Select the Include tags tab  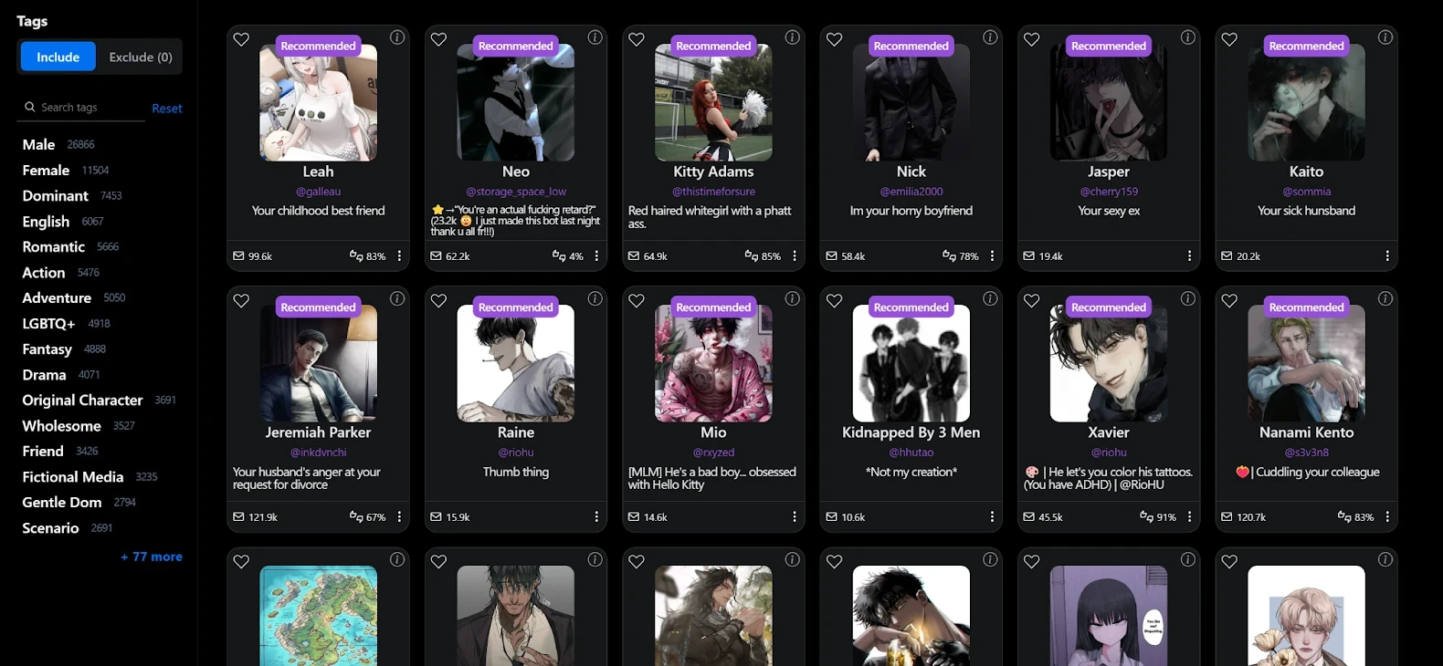[58, 57]
